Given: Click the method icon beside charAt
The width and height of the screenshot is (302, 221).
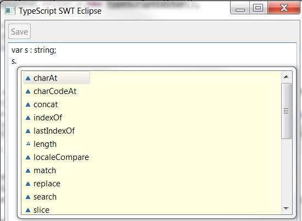Looking at the screenshot, I should pos(28,78).
